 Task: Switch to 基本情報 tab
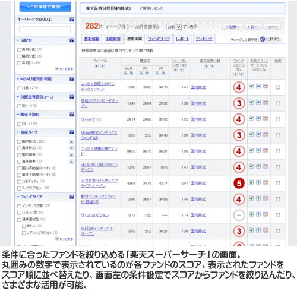pyautogui.click(x=91, y=39)
